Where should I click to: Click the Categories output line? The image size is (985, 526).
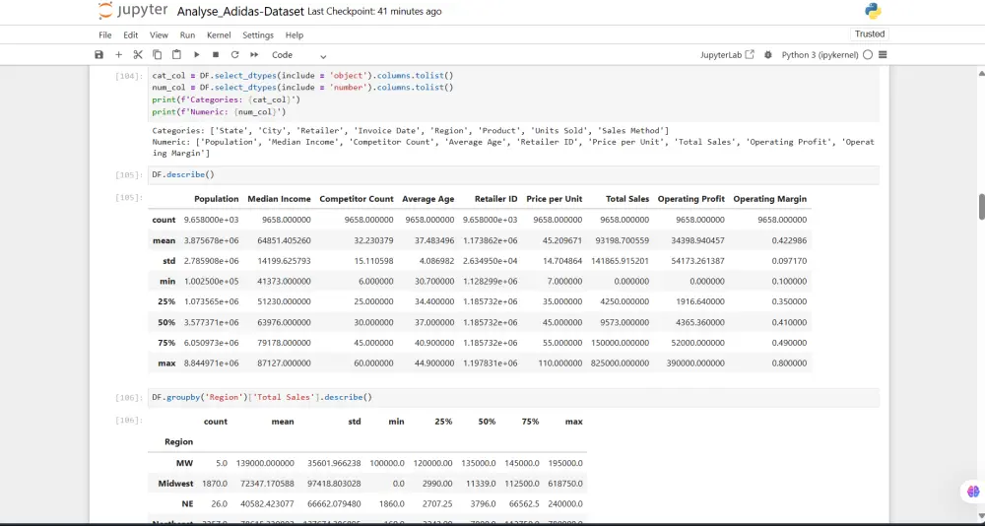pos(410,131)
